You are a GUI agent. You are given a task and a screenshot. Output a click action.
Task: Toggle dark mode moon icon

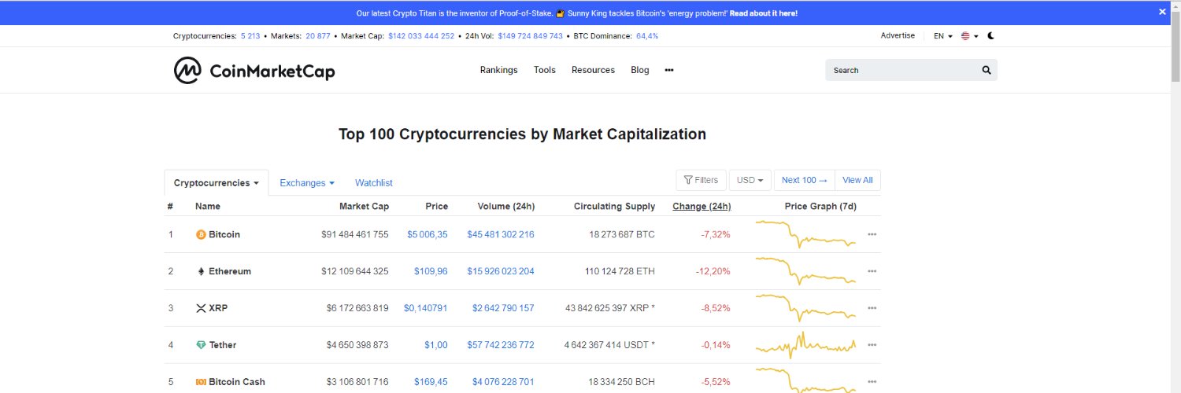[991, 35]
